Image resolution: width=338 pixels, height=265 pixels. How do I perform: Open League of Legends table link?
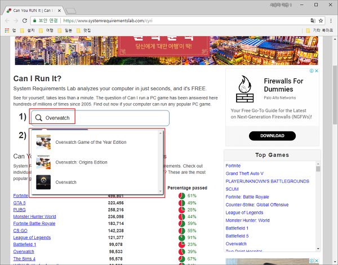click(x=32, y=237)
